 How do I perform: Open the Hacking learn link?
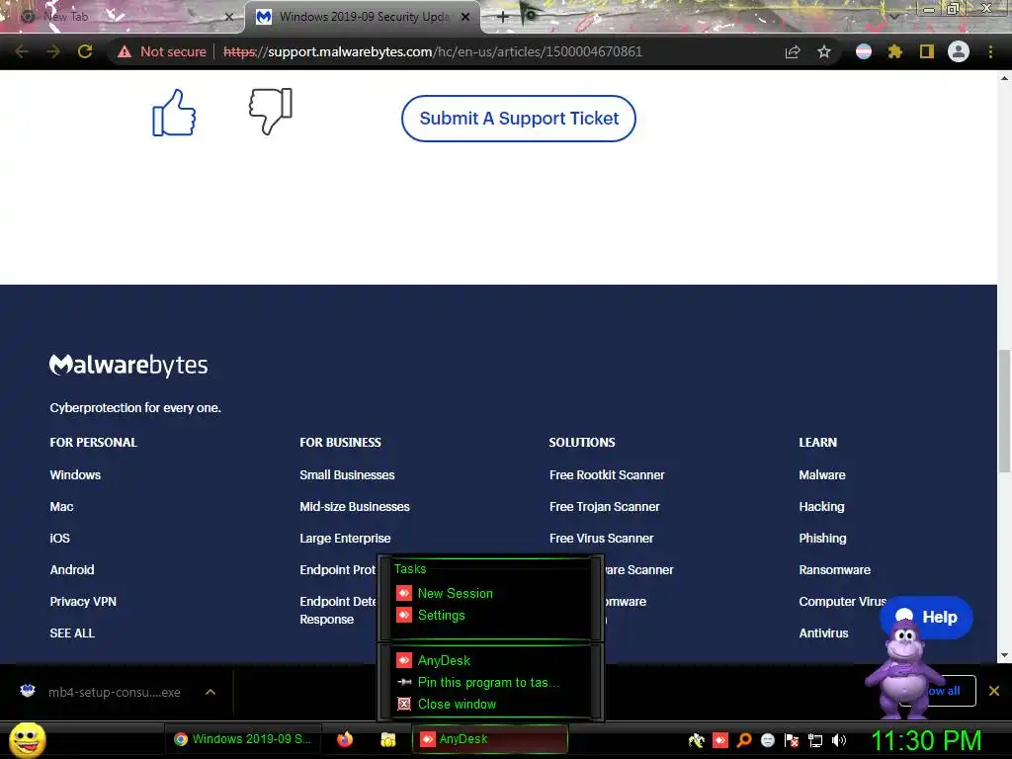point(821,507)
